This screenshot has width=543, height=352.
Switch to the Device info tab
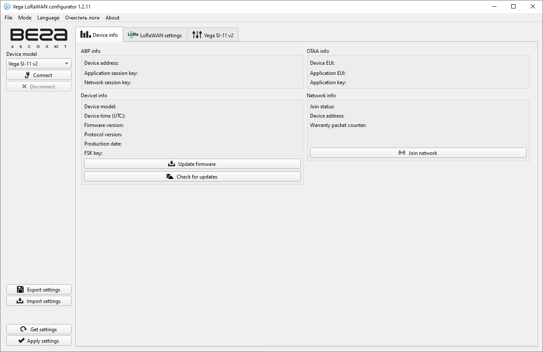99,35
